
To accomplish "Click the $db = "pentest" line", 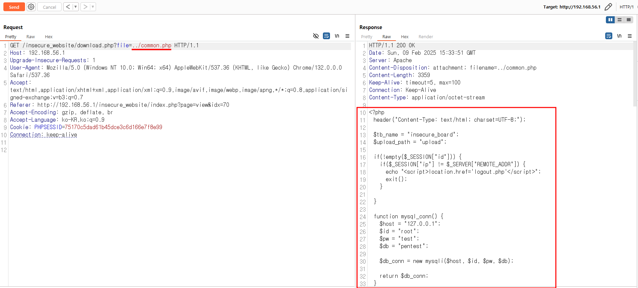I will click(x=404, y=246).
